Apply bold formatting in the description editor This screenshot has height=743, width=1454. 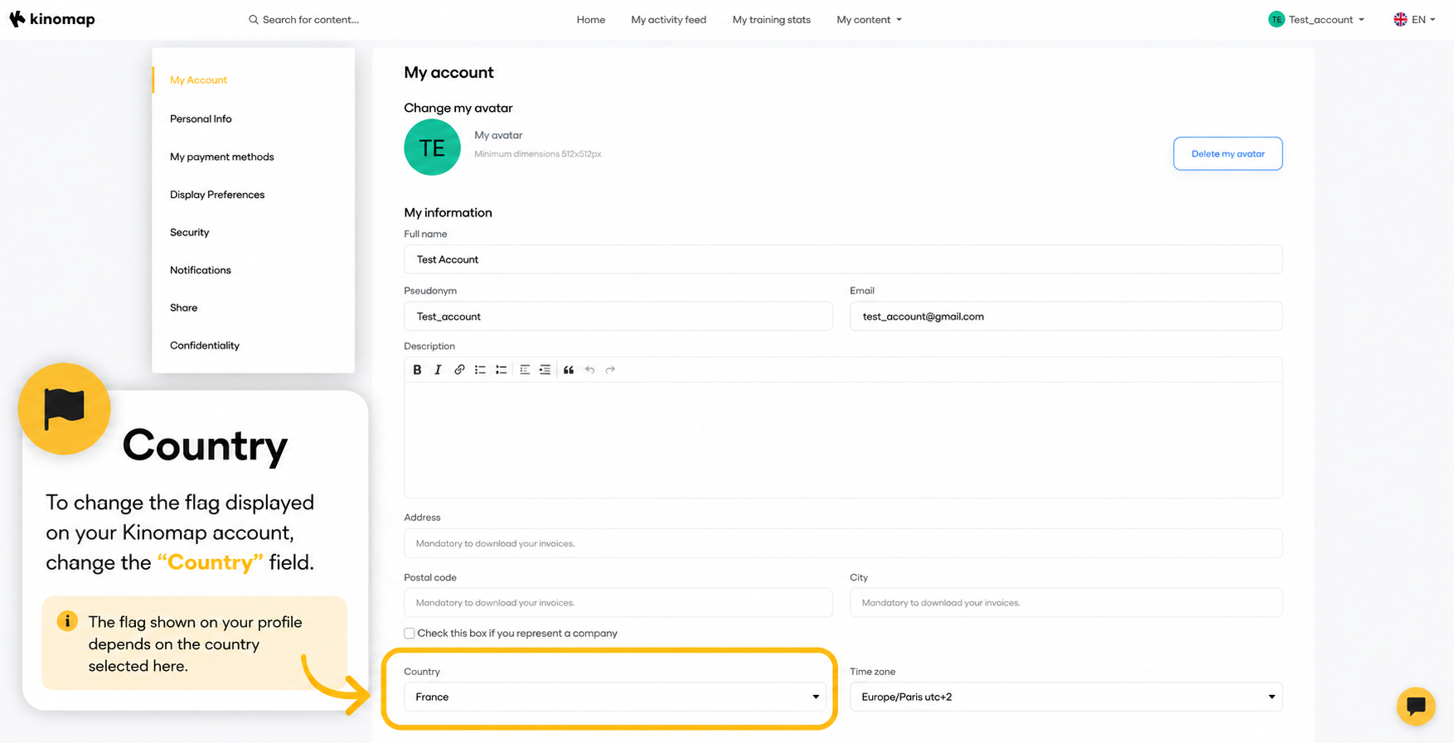(417, 369)
